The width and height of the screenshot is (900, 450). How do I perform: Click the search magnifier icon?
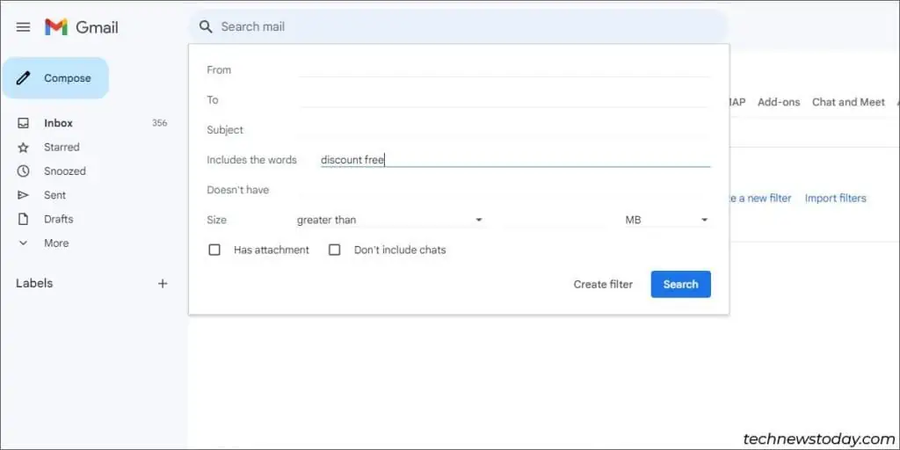pyautogui.click(x=205, y=26)
